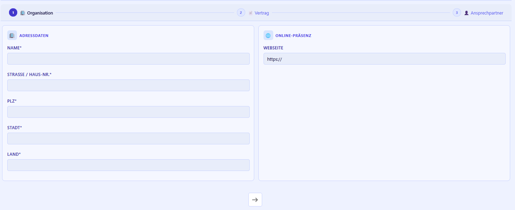Click into the PLZ field
Image resolution: width=515 pixels, height=210 pixels.
coord(128,112)
